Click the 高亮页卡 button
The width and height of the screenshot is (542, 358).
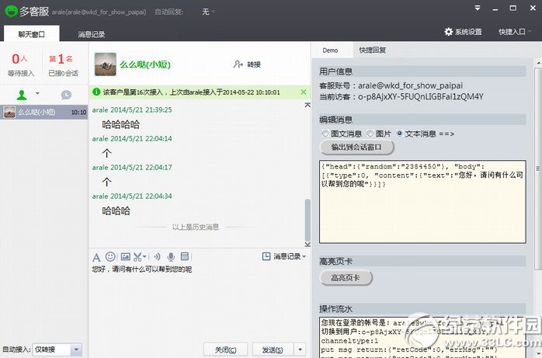346,277
